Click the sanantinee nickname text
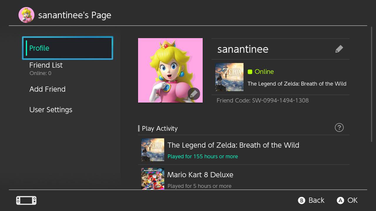 (243, 49)
